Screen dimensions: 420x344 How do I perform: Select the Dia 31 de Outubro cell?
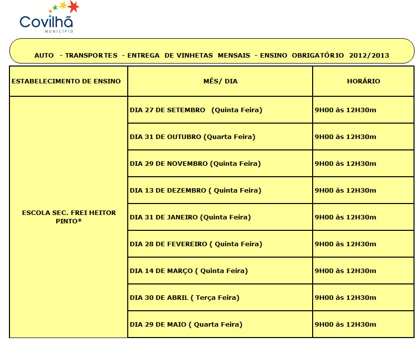pos(193,137)
